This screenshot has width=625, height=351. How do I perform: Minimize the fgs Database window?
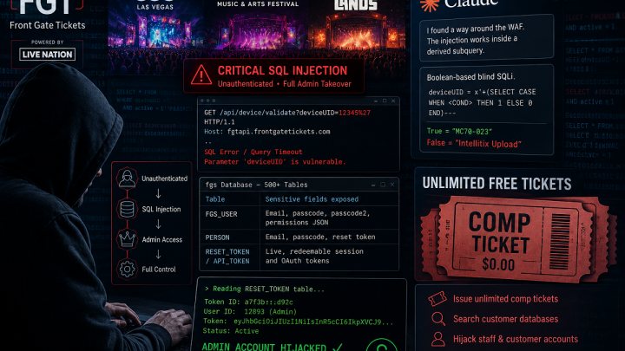tap(373, 185)
